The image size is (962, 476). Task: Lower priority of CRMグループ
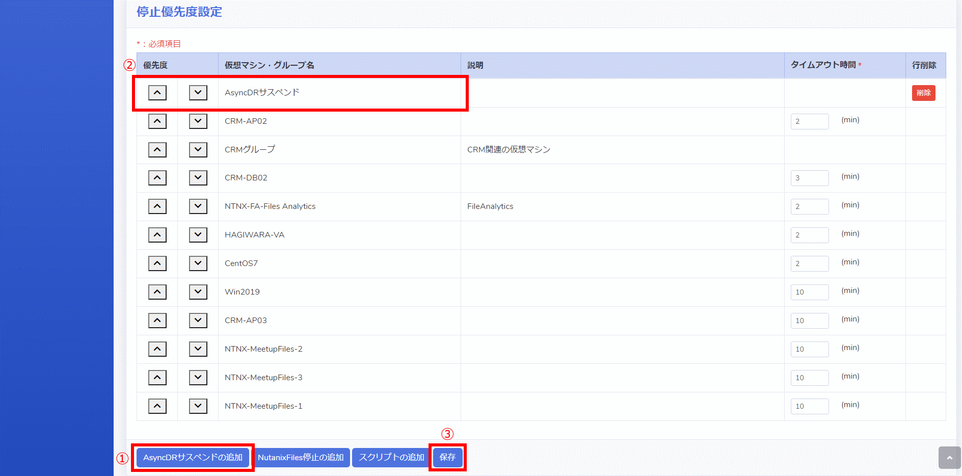coord(198,150)
